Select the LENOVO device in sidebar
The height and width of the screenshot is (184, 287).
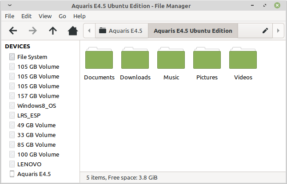tap(29, 164)
